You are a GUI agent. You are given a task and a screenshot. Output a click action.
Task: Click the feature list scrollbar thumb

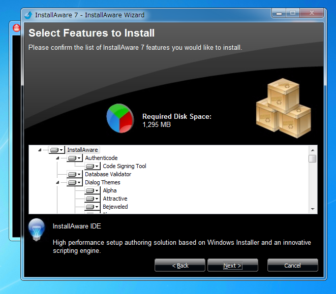313,158
